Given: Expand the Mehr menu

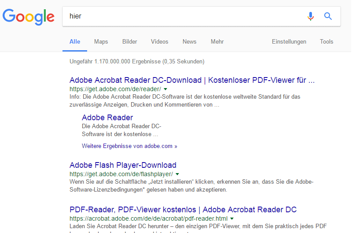Looking at the screenshot, I should click(x=217, y=41).
